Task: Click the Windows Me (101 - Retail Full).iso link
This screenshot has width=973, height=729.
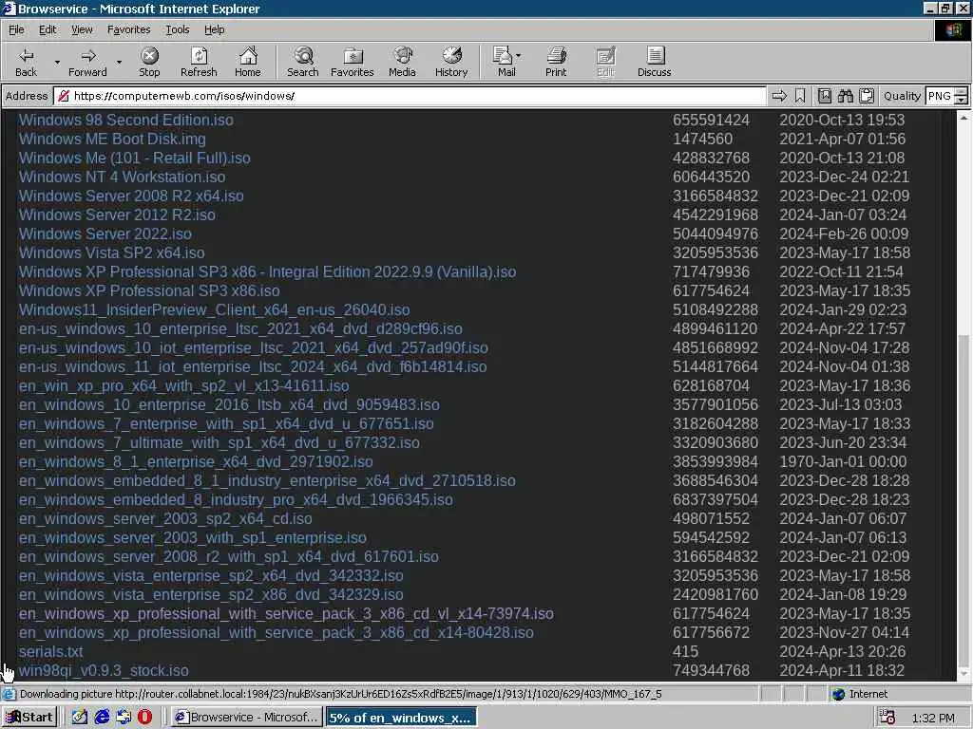Action: (x=135, y=159)
